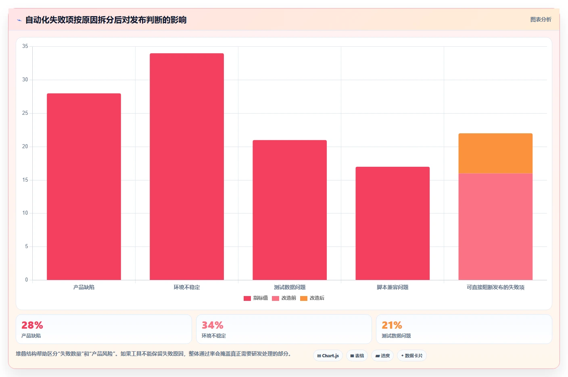Toggle the 改造前 legend color swatch

(x=276, y=298)
